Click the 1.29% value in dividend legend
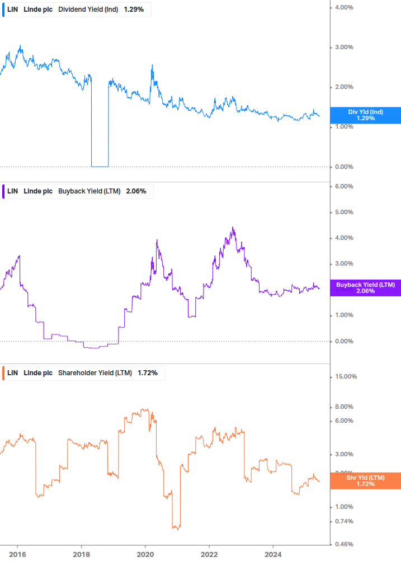 [134, 10]
